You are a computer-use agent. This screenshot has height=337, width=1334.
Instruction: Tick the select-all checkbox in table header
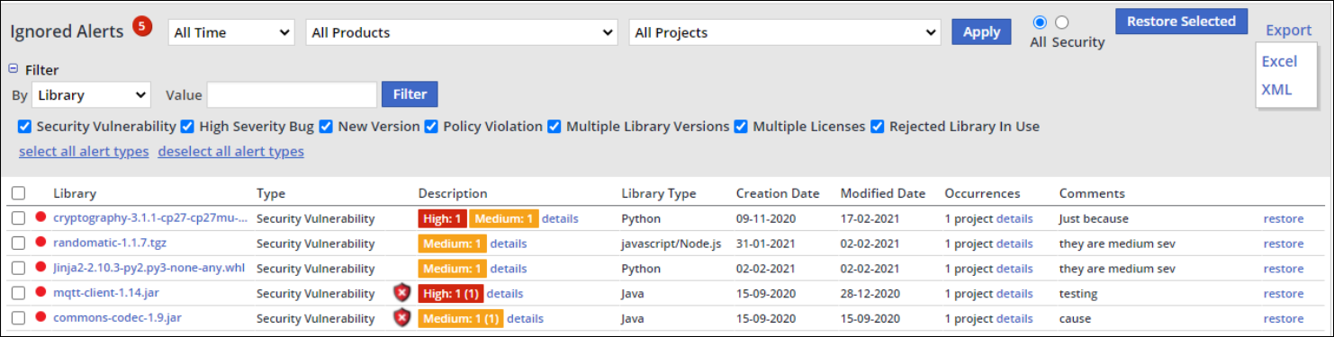point(19,193)
